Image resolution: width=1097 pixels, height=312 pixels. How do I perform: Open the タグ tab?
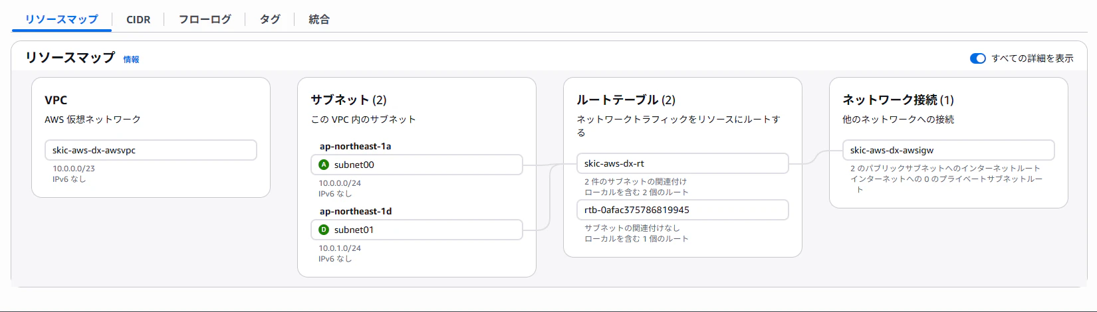pos(270,19)
